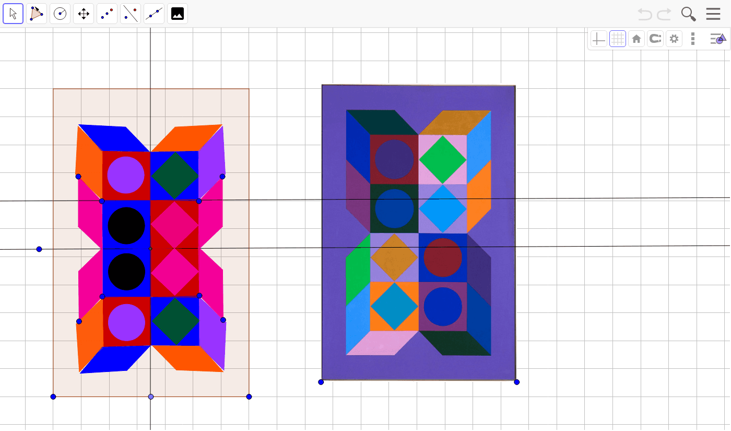This screenshot has height=431, width=731.
Task: Reset to standard view with home icon
Action: pyautogui.click(x=636, y=39)
